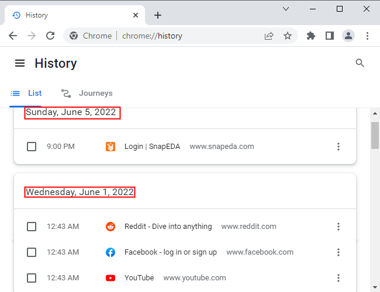This screenshot has width=380, height=292.
Task: Open a new tab with plus button
Action: (x=158, y=15)
